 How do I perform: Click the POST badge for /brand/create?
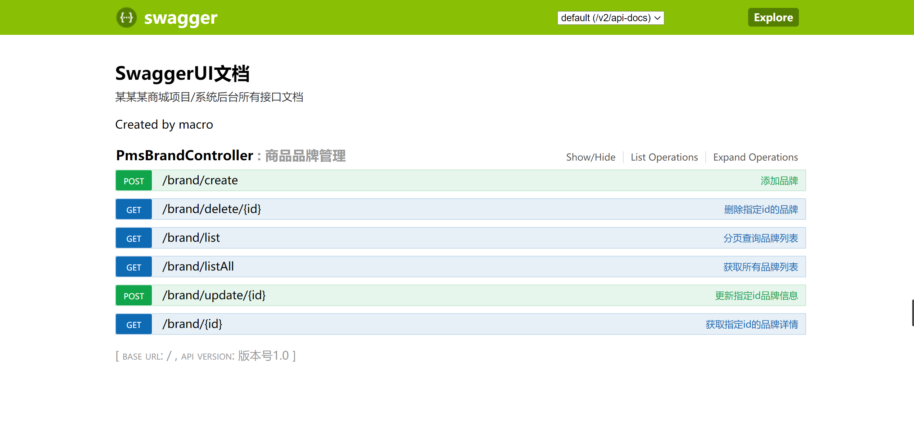[134, 181]
